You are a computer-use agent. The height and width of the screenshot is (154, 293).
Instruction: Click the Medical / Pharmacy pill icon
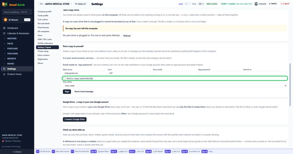(3, 141)
